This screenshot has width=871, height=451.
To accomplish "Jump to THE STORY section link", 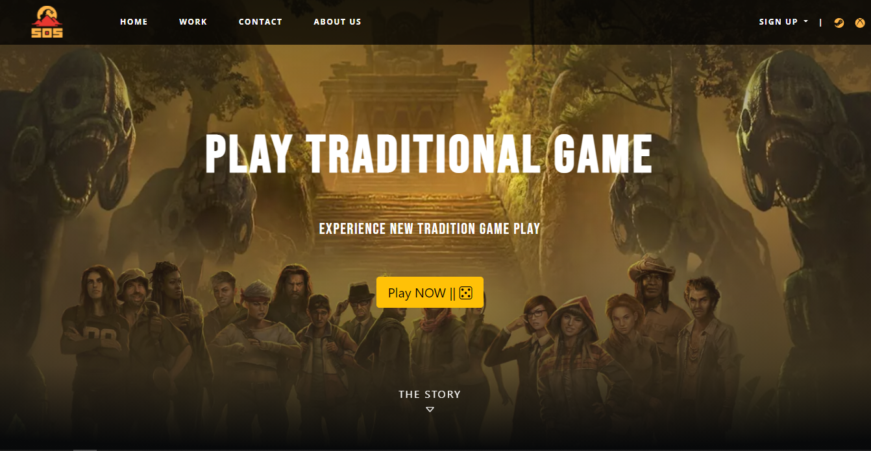I will point(430,394).
